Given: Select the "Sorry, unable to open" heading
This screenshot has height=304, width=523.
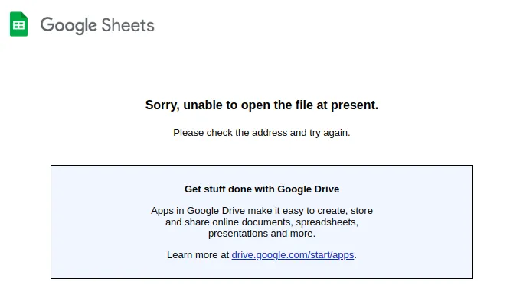Looking at the screenshot, I should 262,105.
